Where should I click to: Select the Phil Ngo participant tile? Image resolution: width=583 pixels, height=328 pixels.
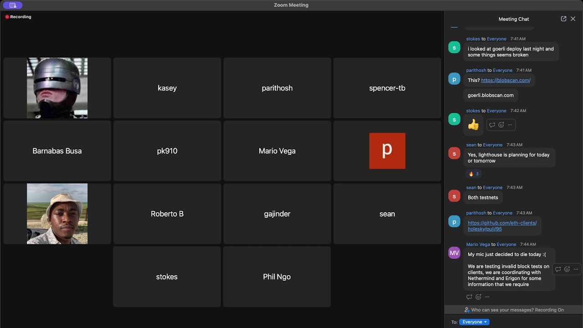pos(277,277)
